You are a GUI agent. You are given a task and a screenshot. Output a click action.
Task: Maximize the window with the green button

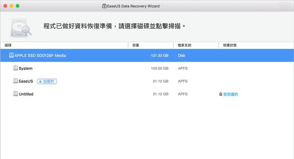point(18,6)
